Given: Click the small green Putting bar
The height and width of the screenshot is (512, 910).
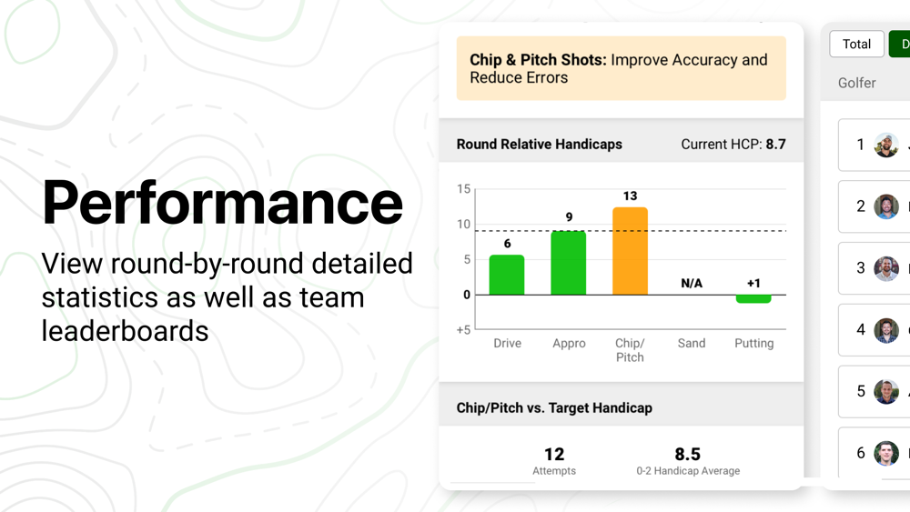Looking at the screenshot, I should click(x=753, y=298).
